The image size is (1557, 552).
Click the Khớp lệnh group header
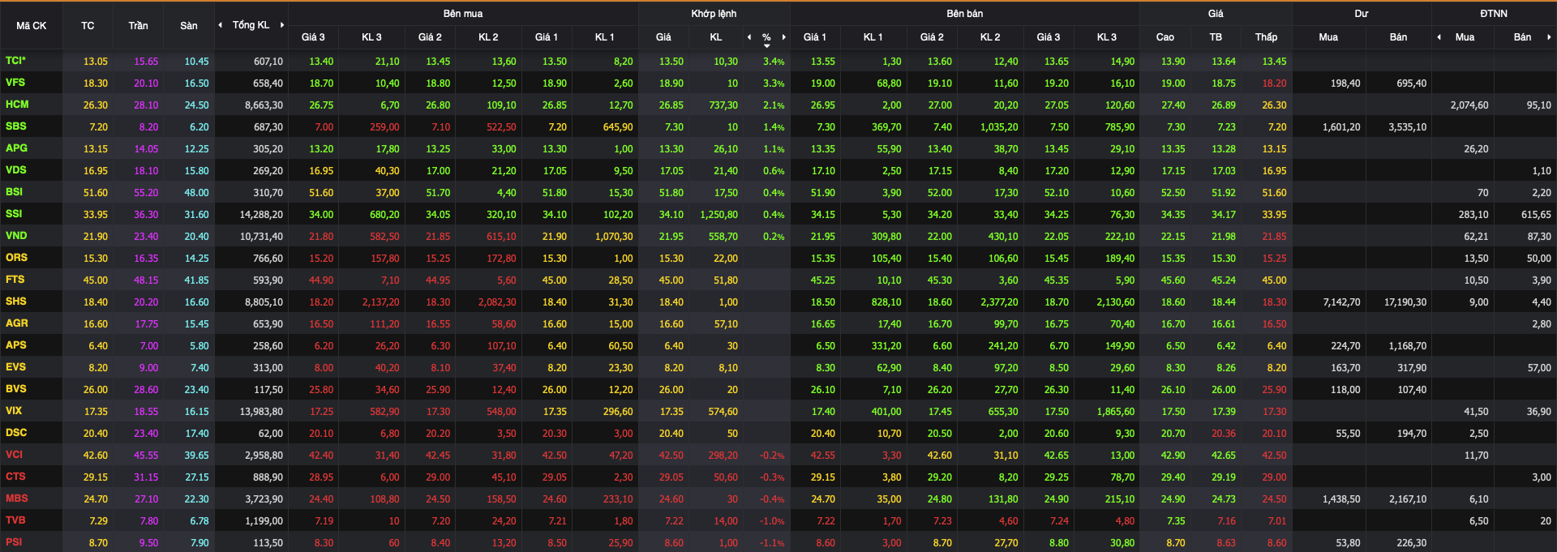714,14
